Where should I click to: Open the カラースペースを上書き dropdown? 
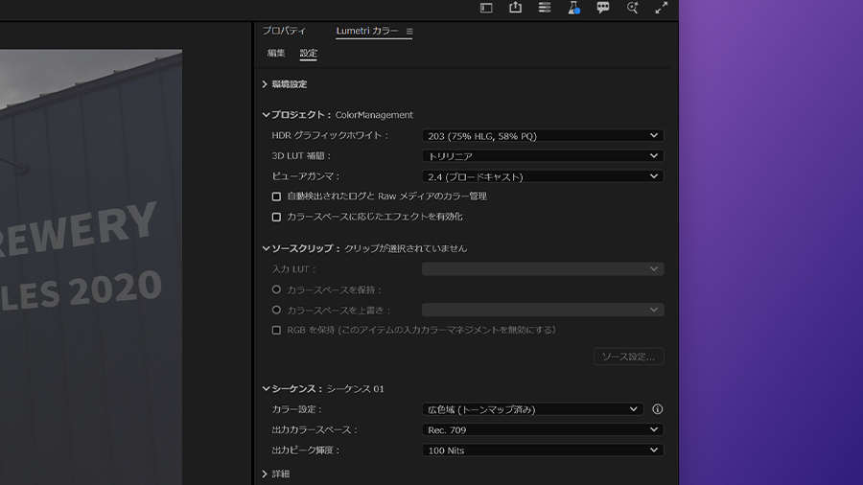[x=543, y=311]
